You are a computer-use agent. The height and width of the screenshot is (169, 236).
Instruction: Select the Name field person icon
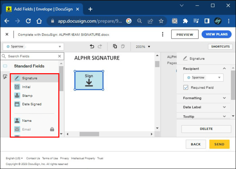click(x=17, y=120)
